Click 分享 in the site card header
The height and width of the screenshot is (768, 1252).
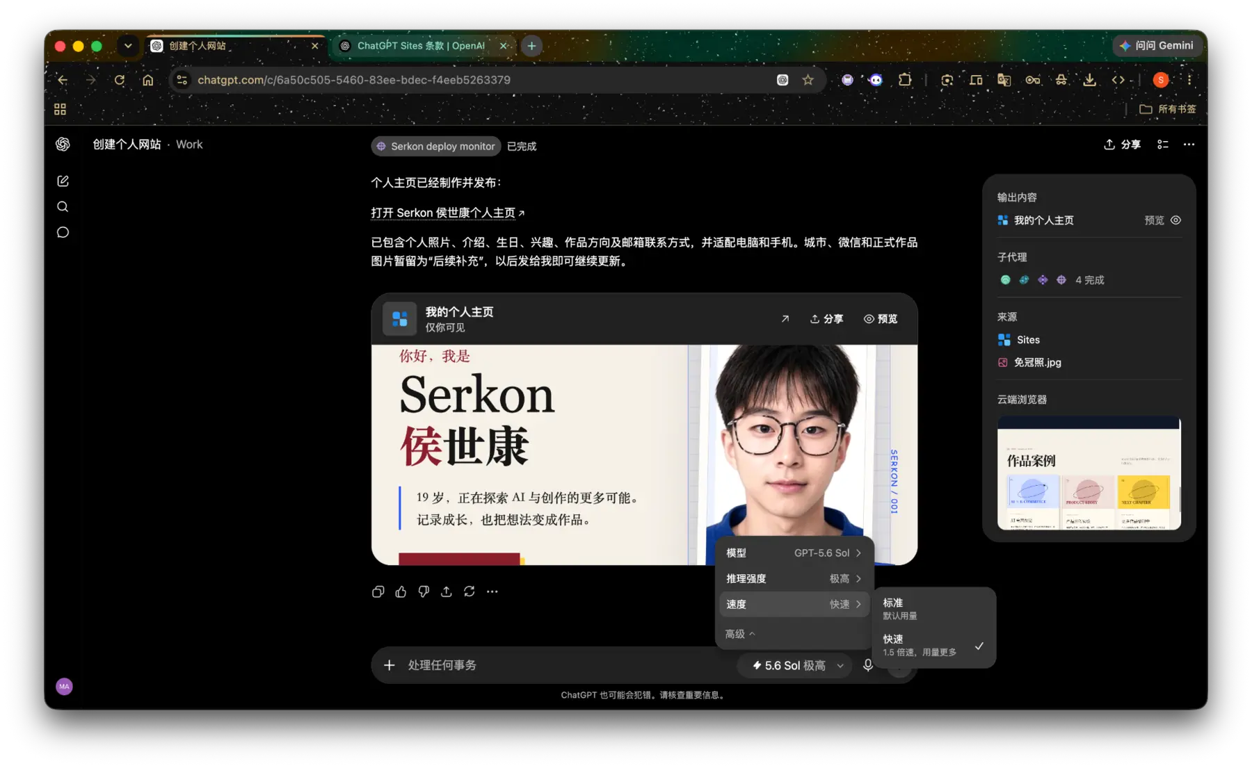(826, 319)
